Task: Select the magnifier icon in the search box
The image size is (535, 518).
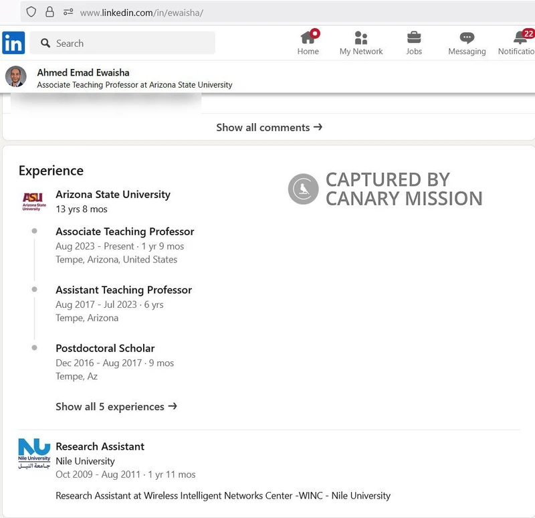Action: pyautogui.click(x=45, y=43)
